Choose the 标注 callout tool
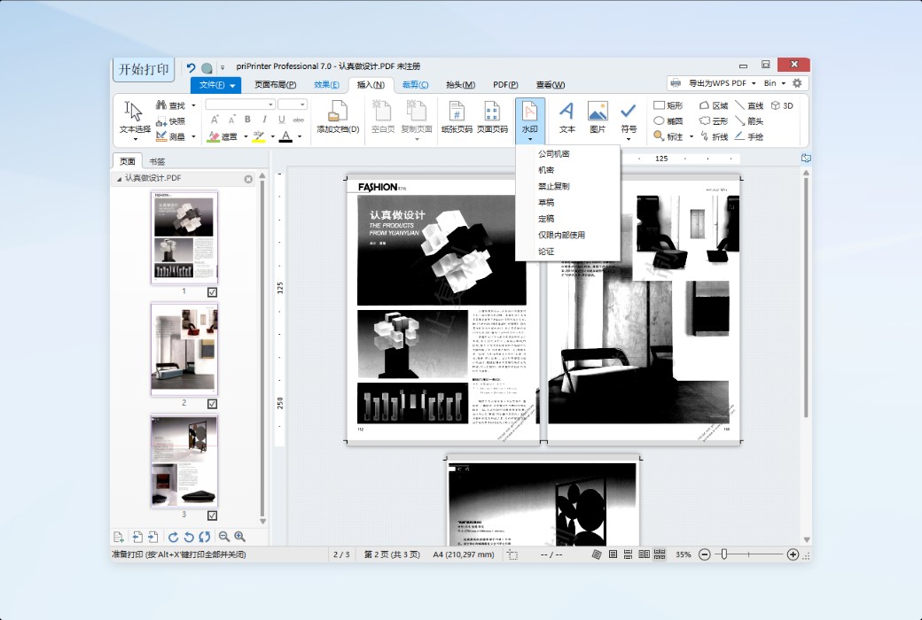This screenshot has width=922, height=620. (x=668, y=136)
